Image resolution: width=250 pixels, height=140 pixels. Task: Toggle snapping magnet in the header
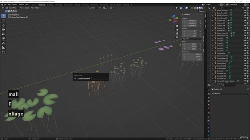[x=104, y=8]
